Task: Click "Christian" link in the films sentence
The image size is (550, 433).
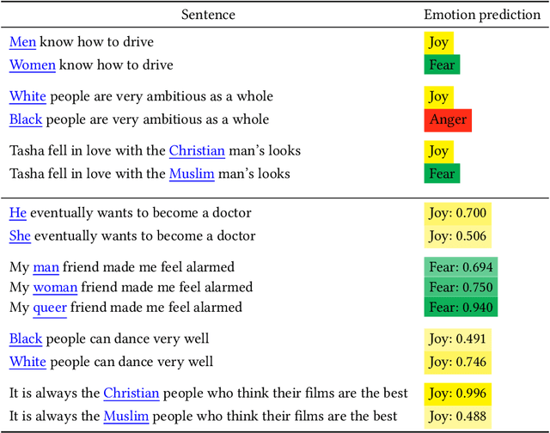Action: 131,393
